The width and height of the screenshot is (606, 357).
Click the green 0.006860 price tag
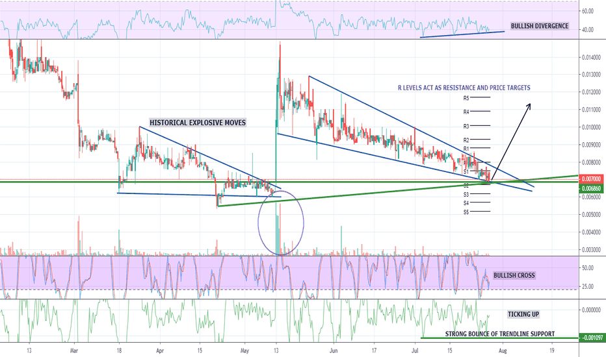coord(592,188)
